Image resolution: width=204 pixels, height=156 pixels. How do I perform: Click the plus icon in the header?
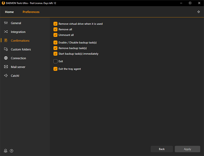pos(198,12)
